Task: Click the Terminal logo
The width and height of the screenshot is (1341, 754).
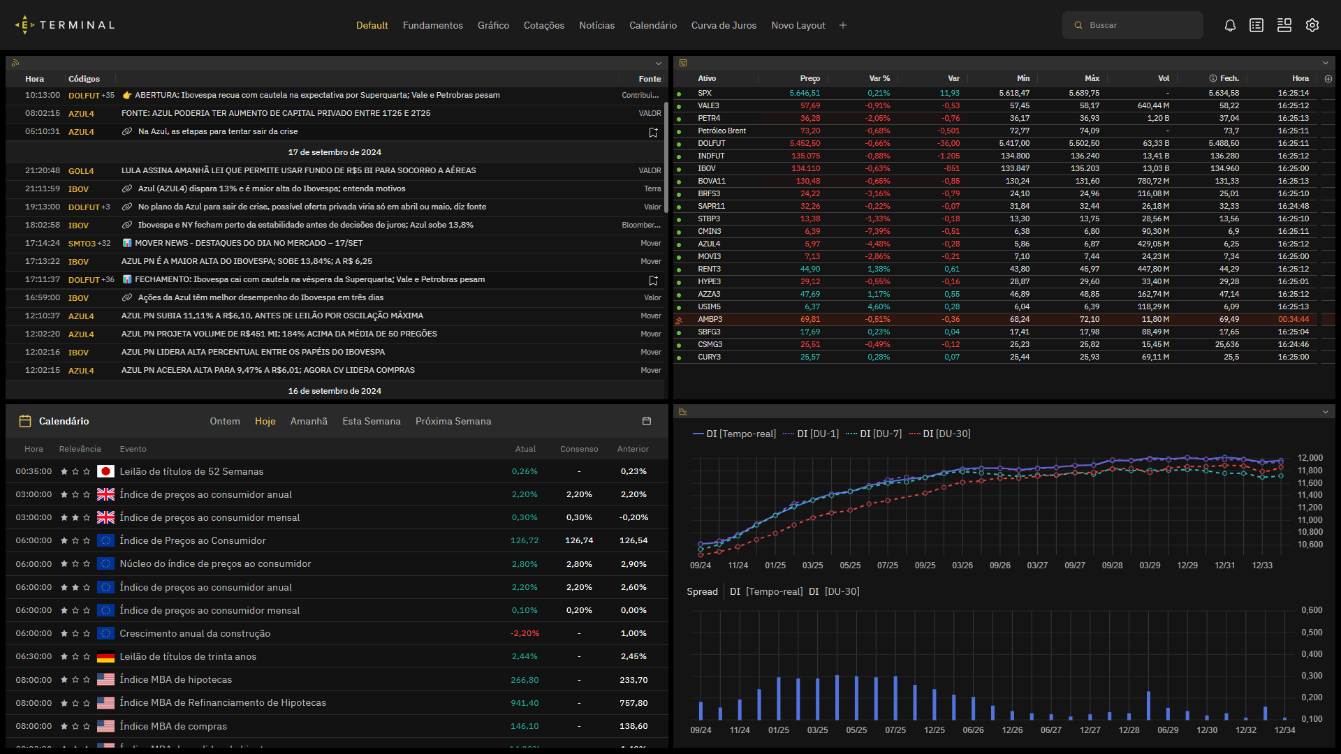Action: pyautogui.click(x=64, y=25)
